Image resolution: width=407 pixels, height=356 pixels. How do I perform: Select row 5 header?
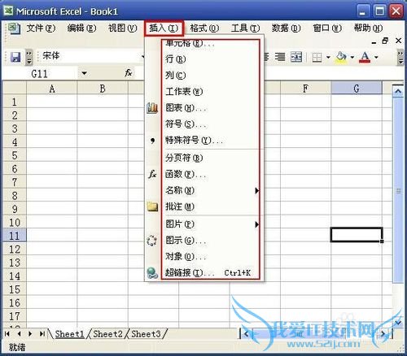coord(15,155)
